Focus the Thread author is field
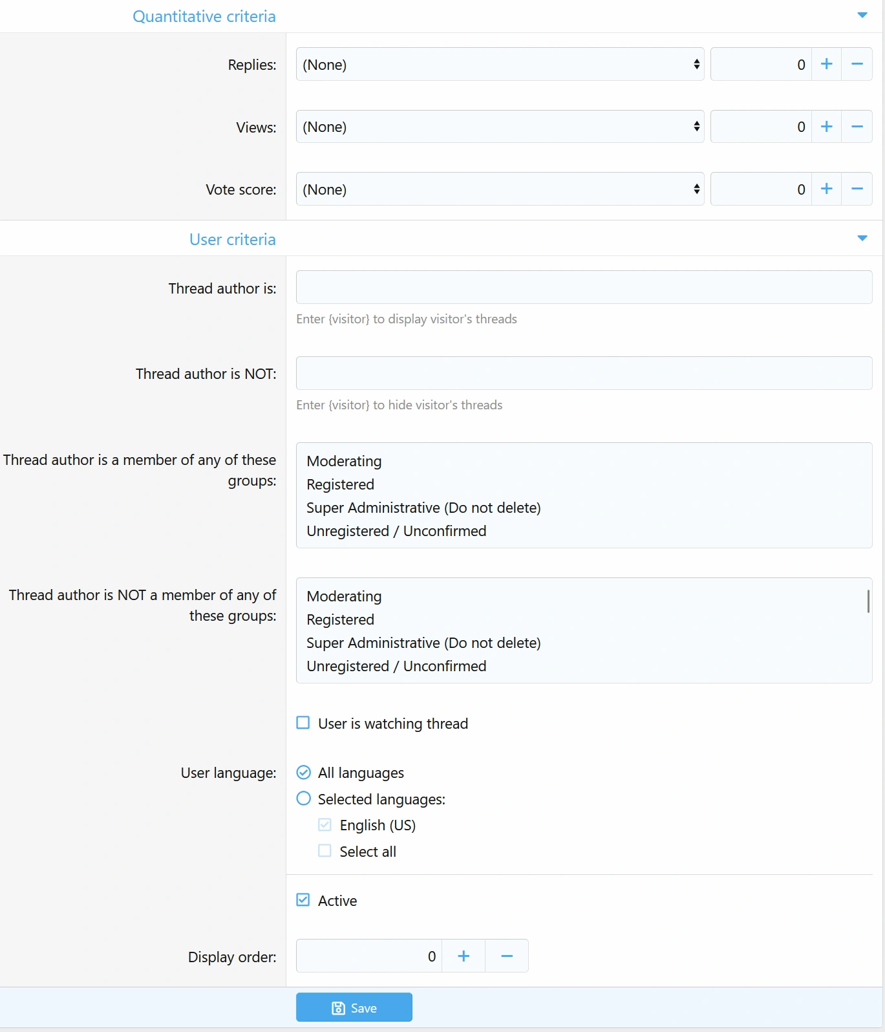Image resolution: width=885 pixels, height=1032 pixels. coord(584,287)
